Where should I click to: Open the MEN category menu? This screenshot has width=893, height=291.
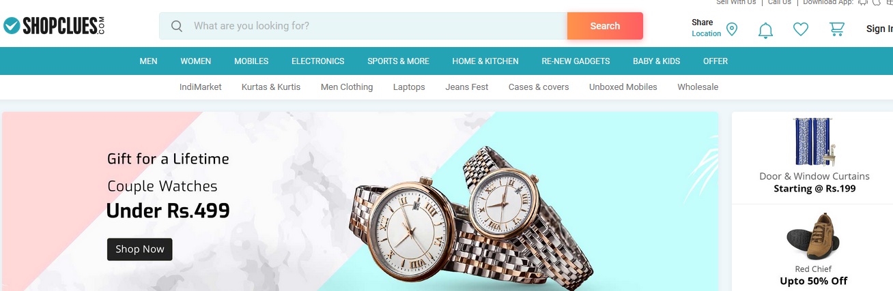[149, 61]
